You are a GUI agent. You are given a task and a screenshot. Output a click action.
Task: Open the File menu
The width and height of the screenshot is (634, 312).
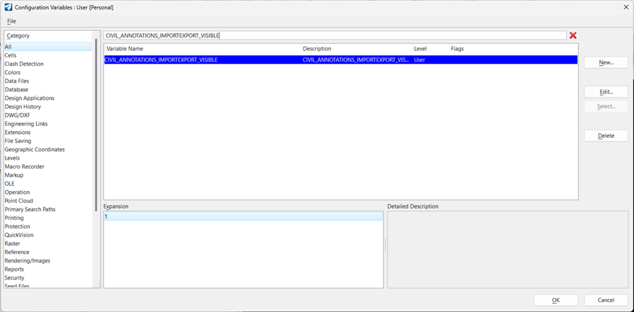(x=11, y=21)
